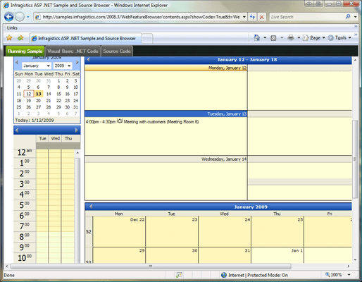The image size is (362, 282).
Task: Select highlighted date 13 in mini calendar
Action: point(39,94)
